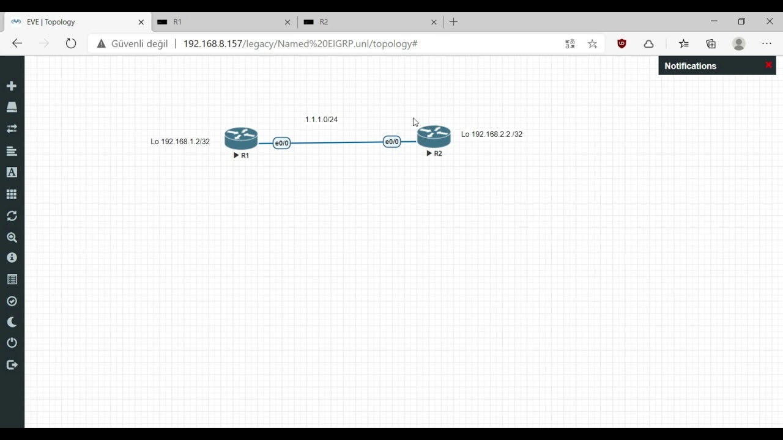Open the Nodes list icon in sidebar
Viewport: 783px width, 440px height.
[x=12, y=108]
